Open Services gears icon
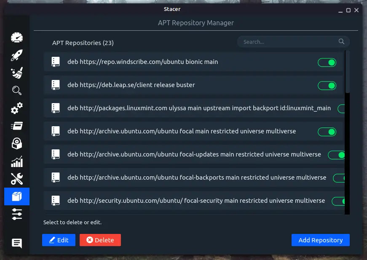Screen dimensions: 367x260 coord(17,108)
